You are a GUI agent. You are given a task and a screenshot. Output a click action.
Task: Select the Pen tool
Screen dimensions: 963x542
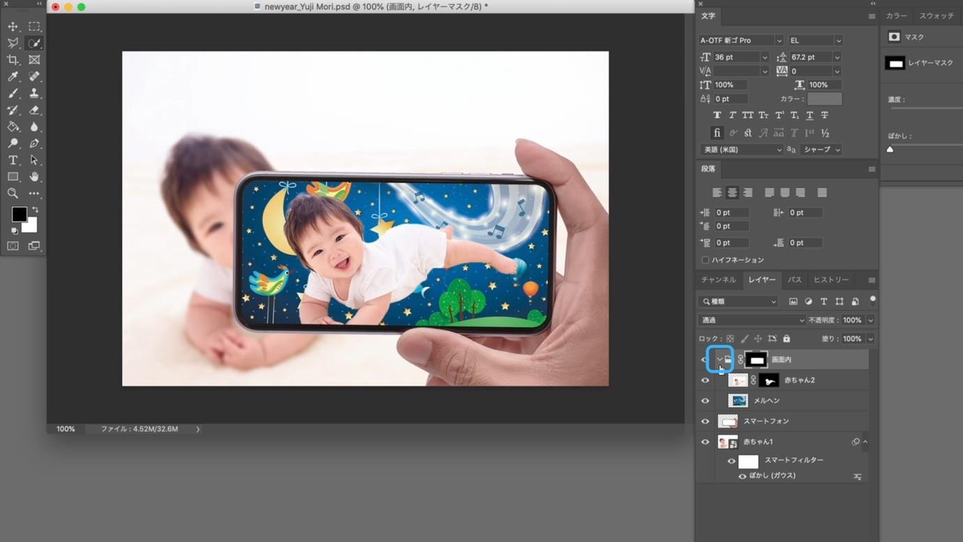pos(34,143)
